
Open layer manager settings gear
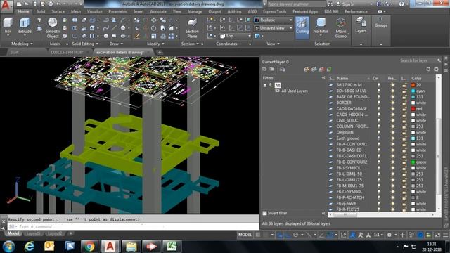436,69
